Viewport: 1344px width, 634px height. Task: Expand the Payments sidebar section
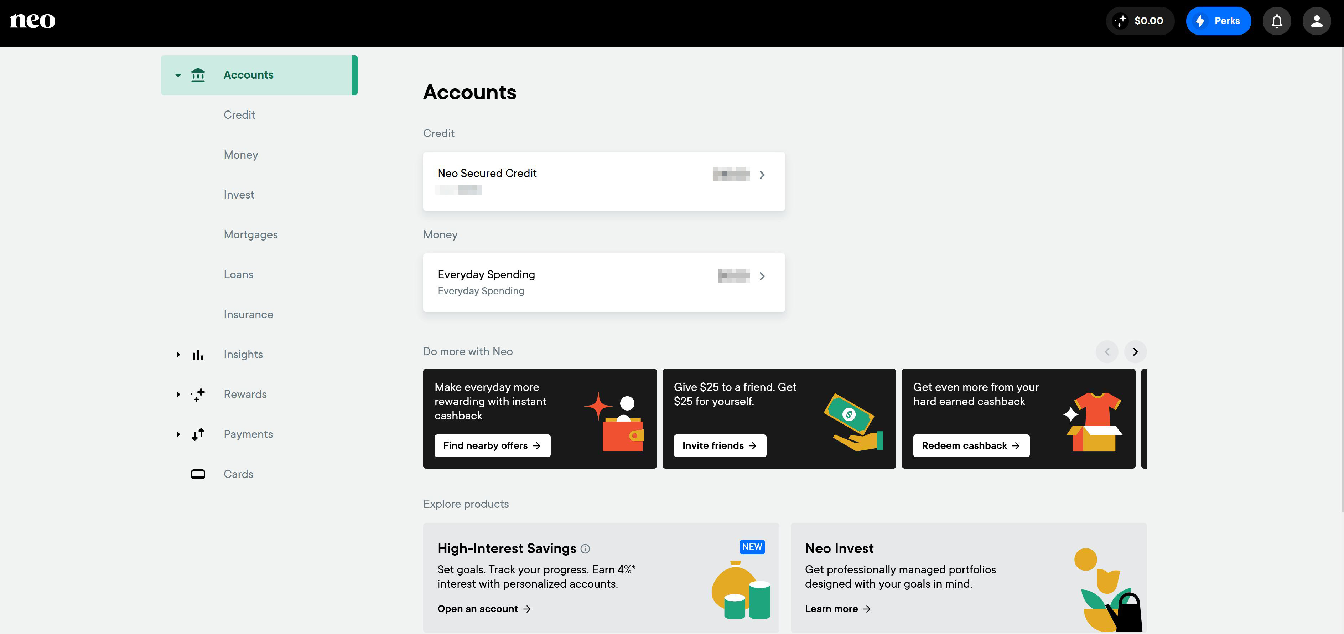(178, 434)
